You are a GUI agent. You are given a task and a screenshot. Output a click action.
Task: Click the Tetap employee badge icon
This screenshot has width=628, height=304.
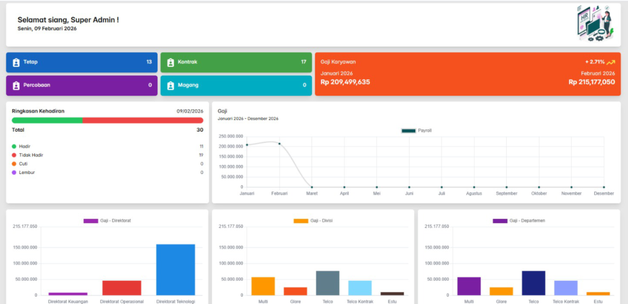click(x=17, y=62)
